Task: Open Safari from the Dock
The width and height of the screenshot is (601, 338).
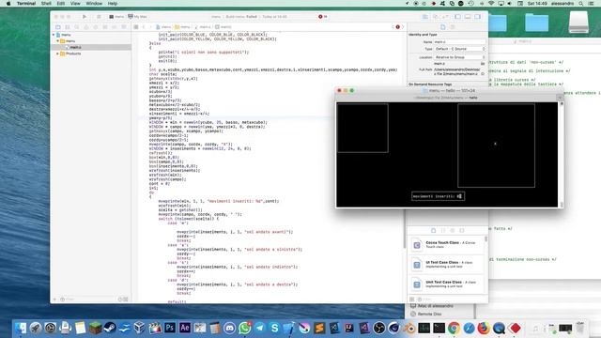Action: pos(469,328)
